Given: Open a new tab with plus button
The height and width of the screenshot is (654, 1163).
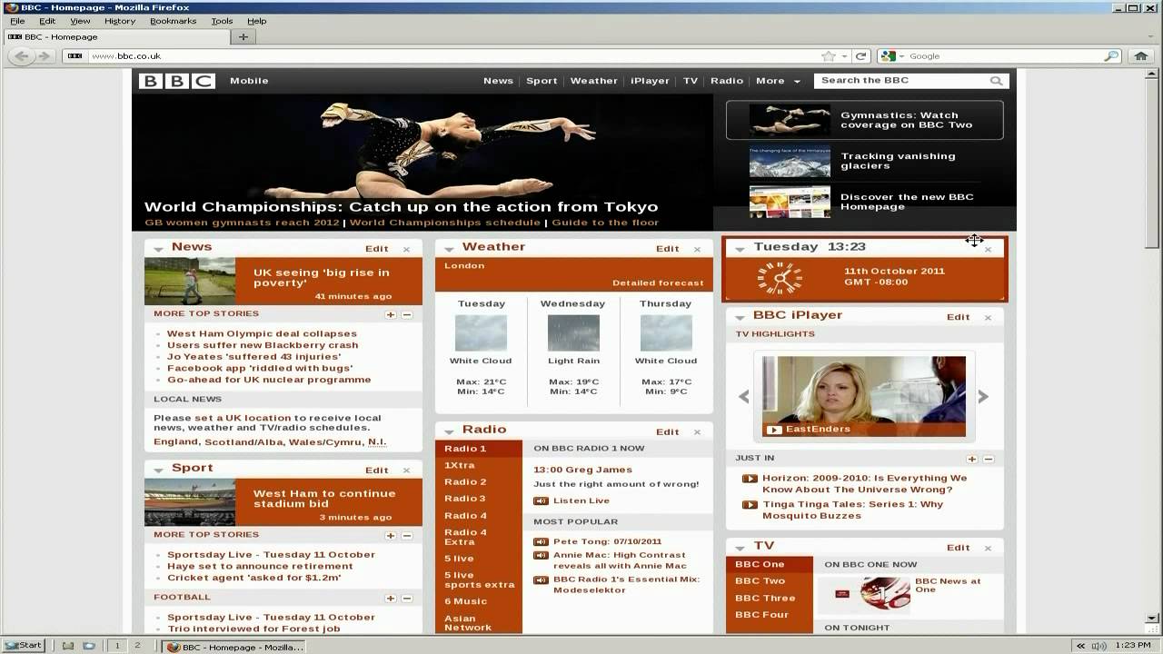Looking at the screenshot, I should pos(243,37).
